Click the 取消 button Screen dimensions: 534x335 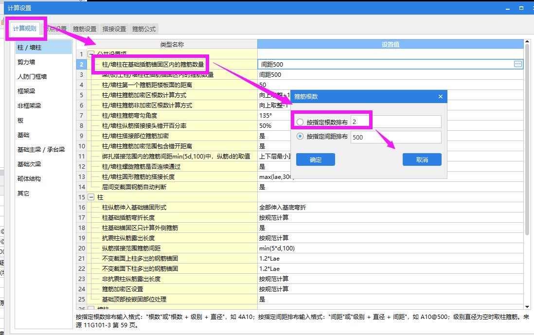(x=422, y=159)
